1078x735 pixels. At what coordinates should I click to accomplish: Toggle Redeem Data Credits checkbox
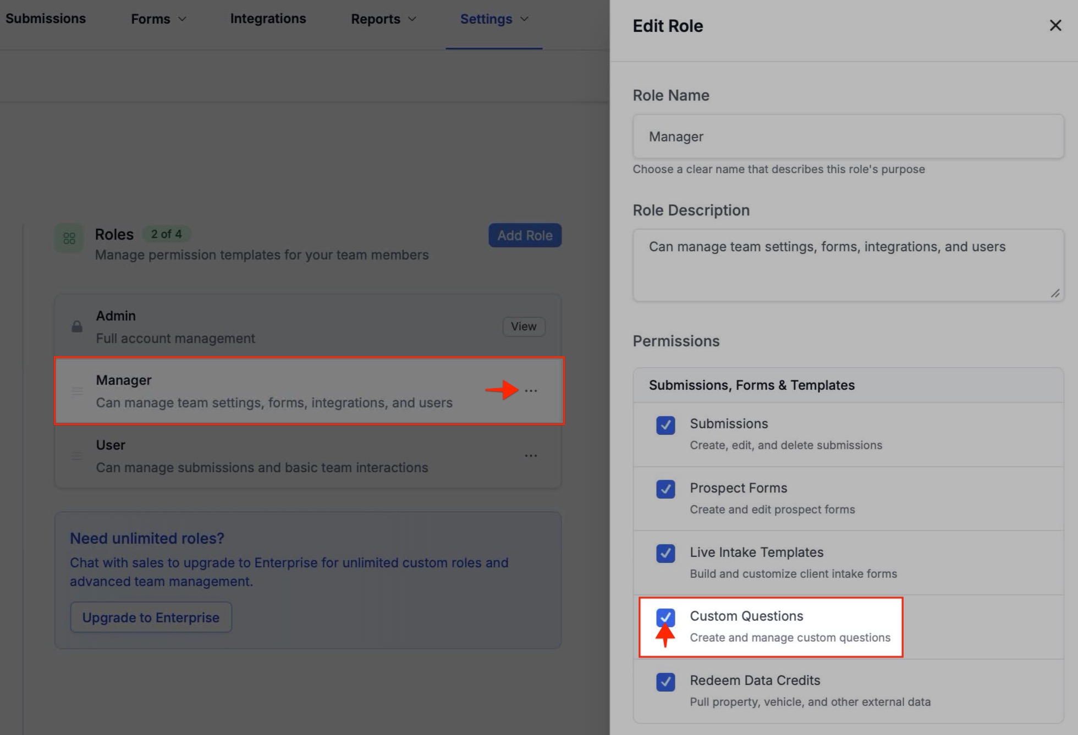coord(665,682)
